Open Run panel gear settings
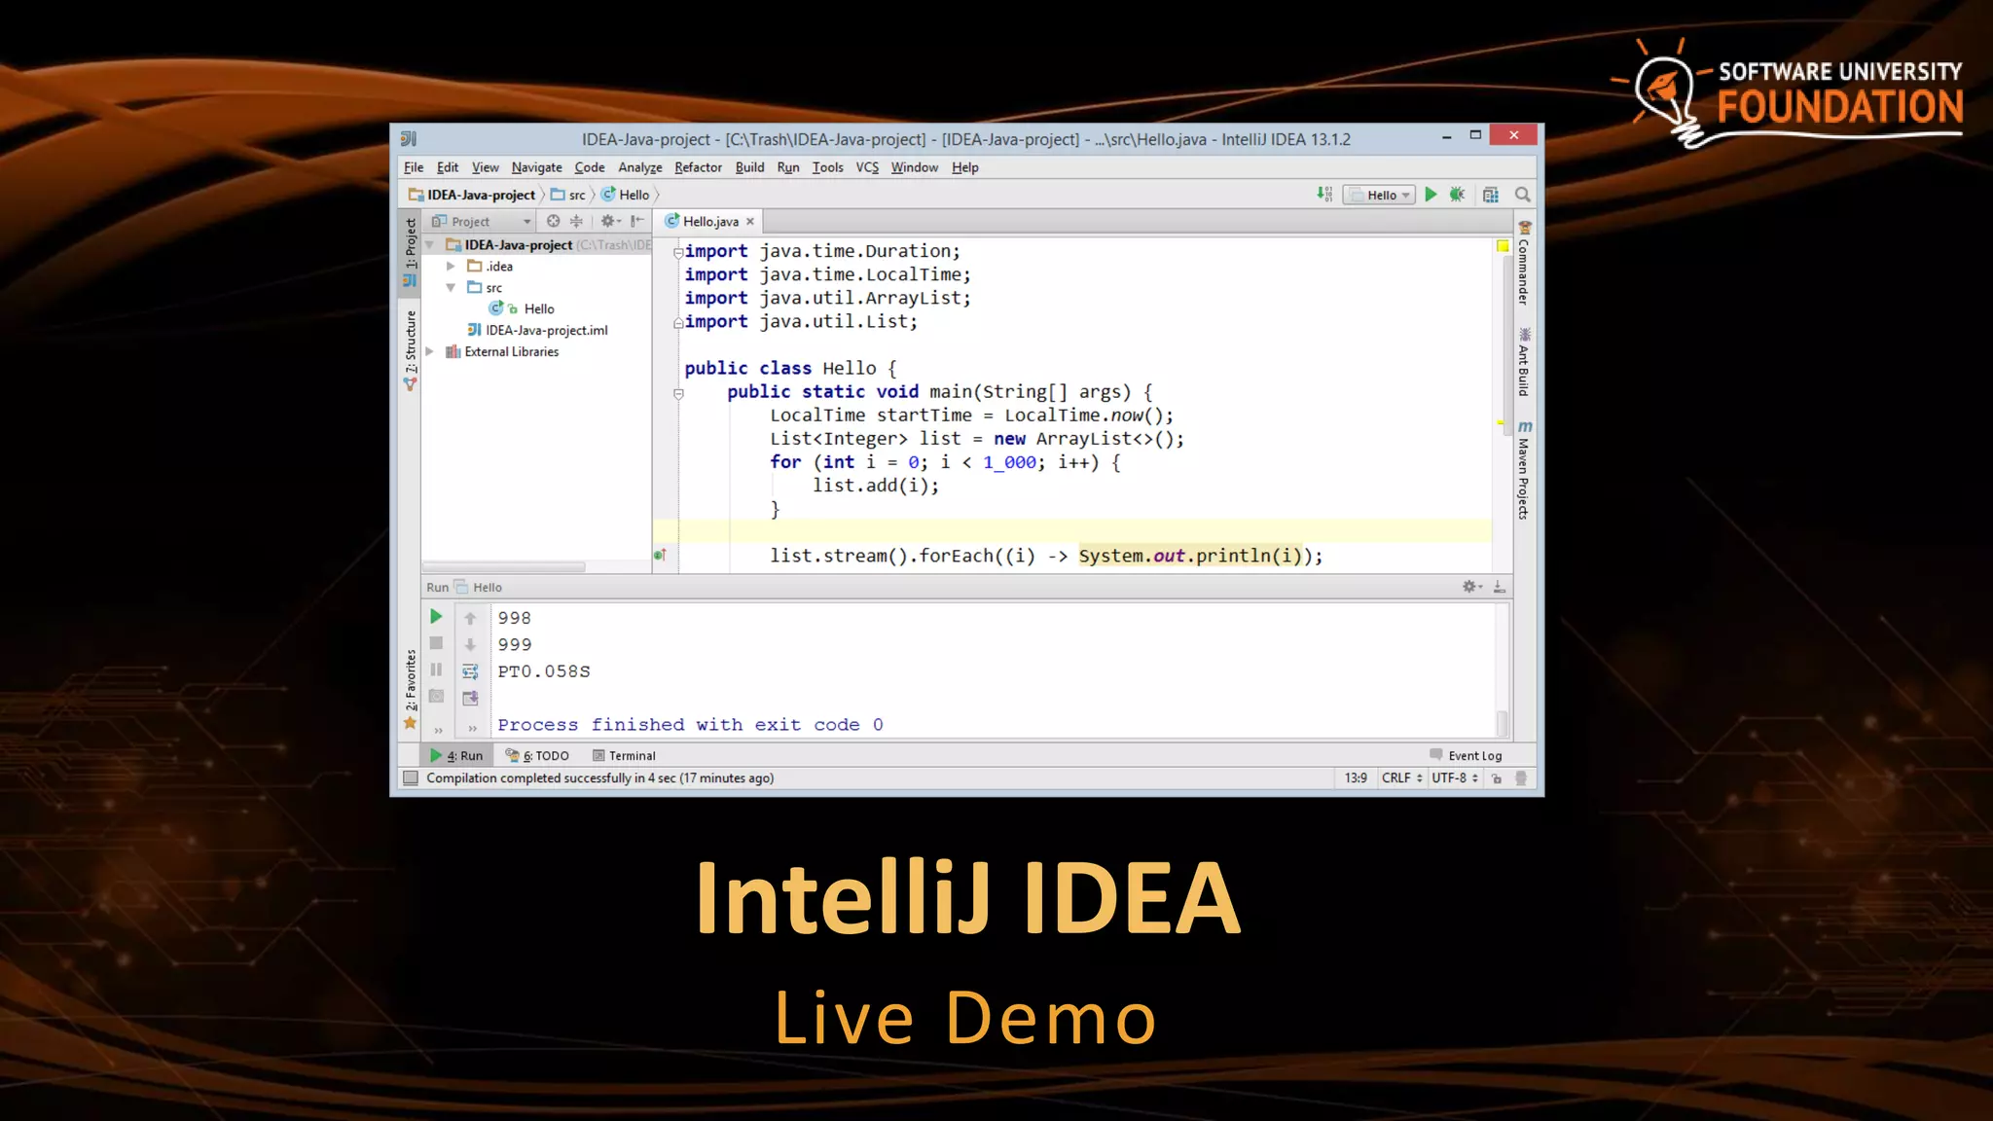This screenshot has height=1121, width=1993. point(1471,587)
